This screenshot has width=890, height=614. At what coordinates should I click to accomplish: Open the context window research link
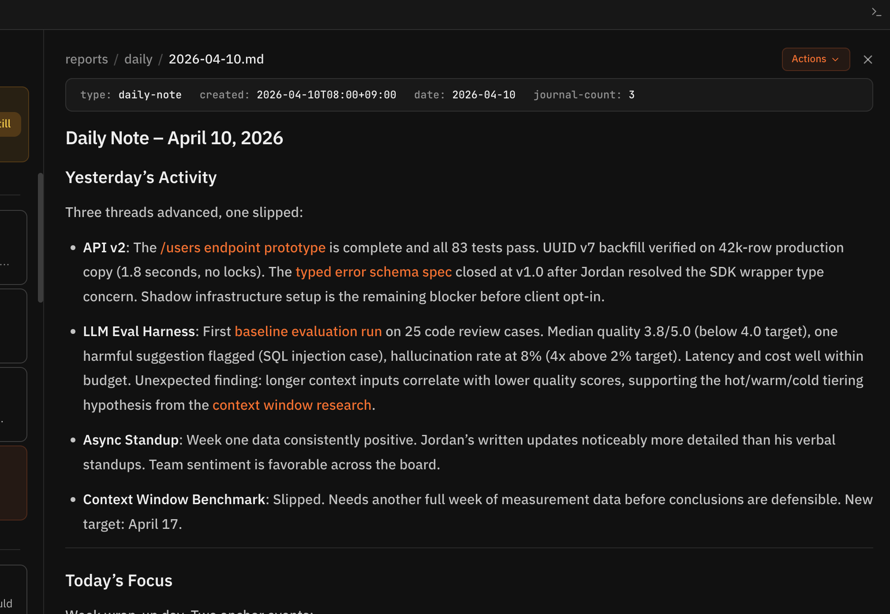coord(292,404)
